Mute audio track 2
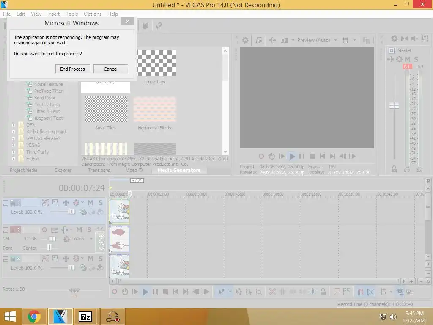 tap(79, 230)
